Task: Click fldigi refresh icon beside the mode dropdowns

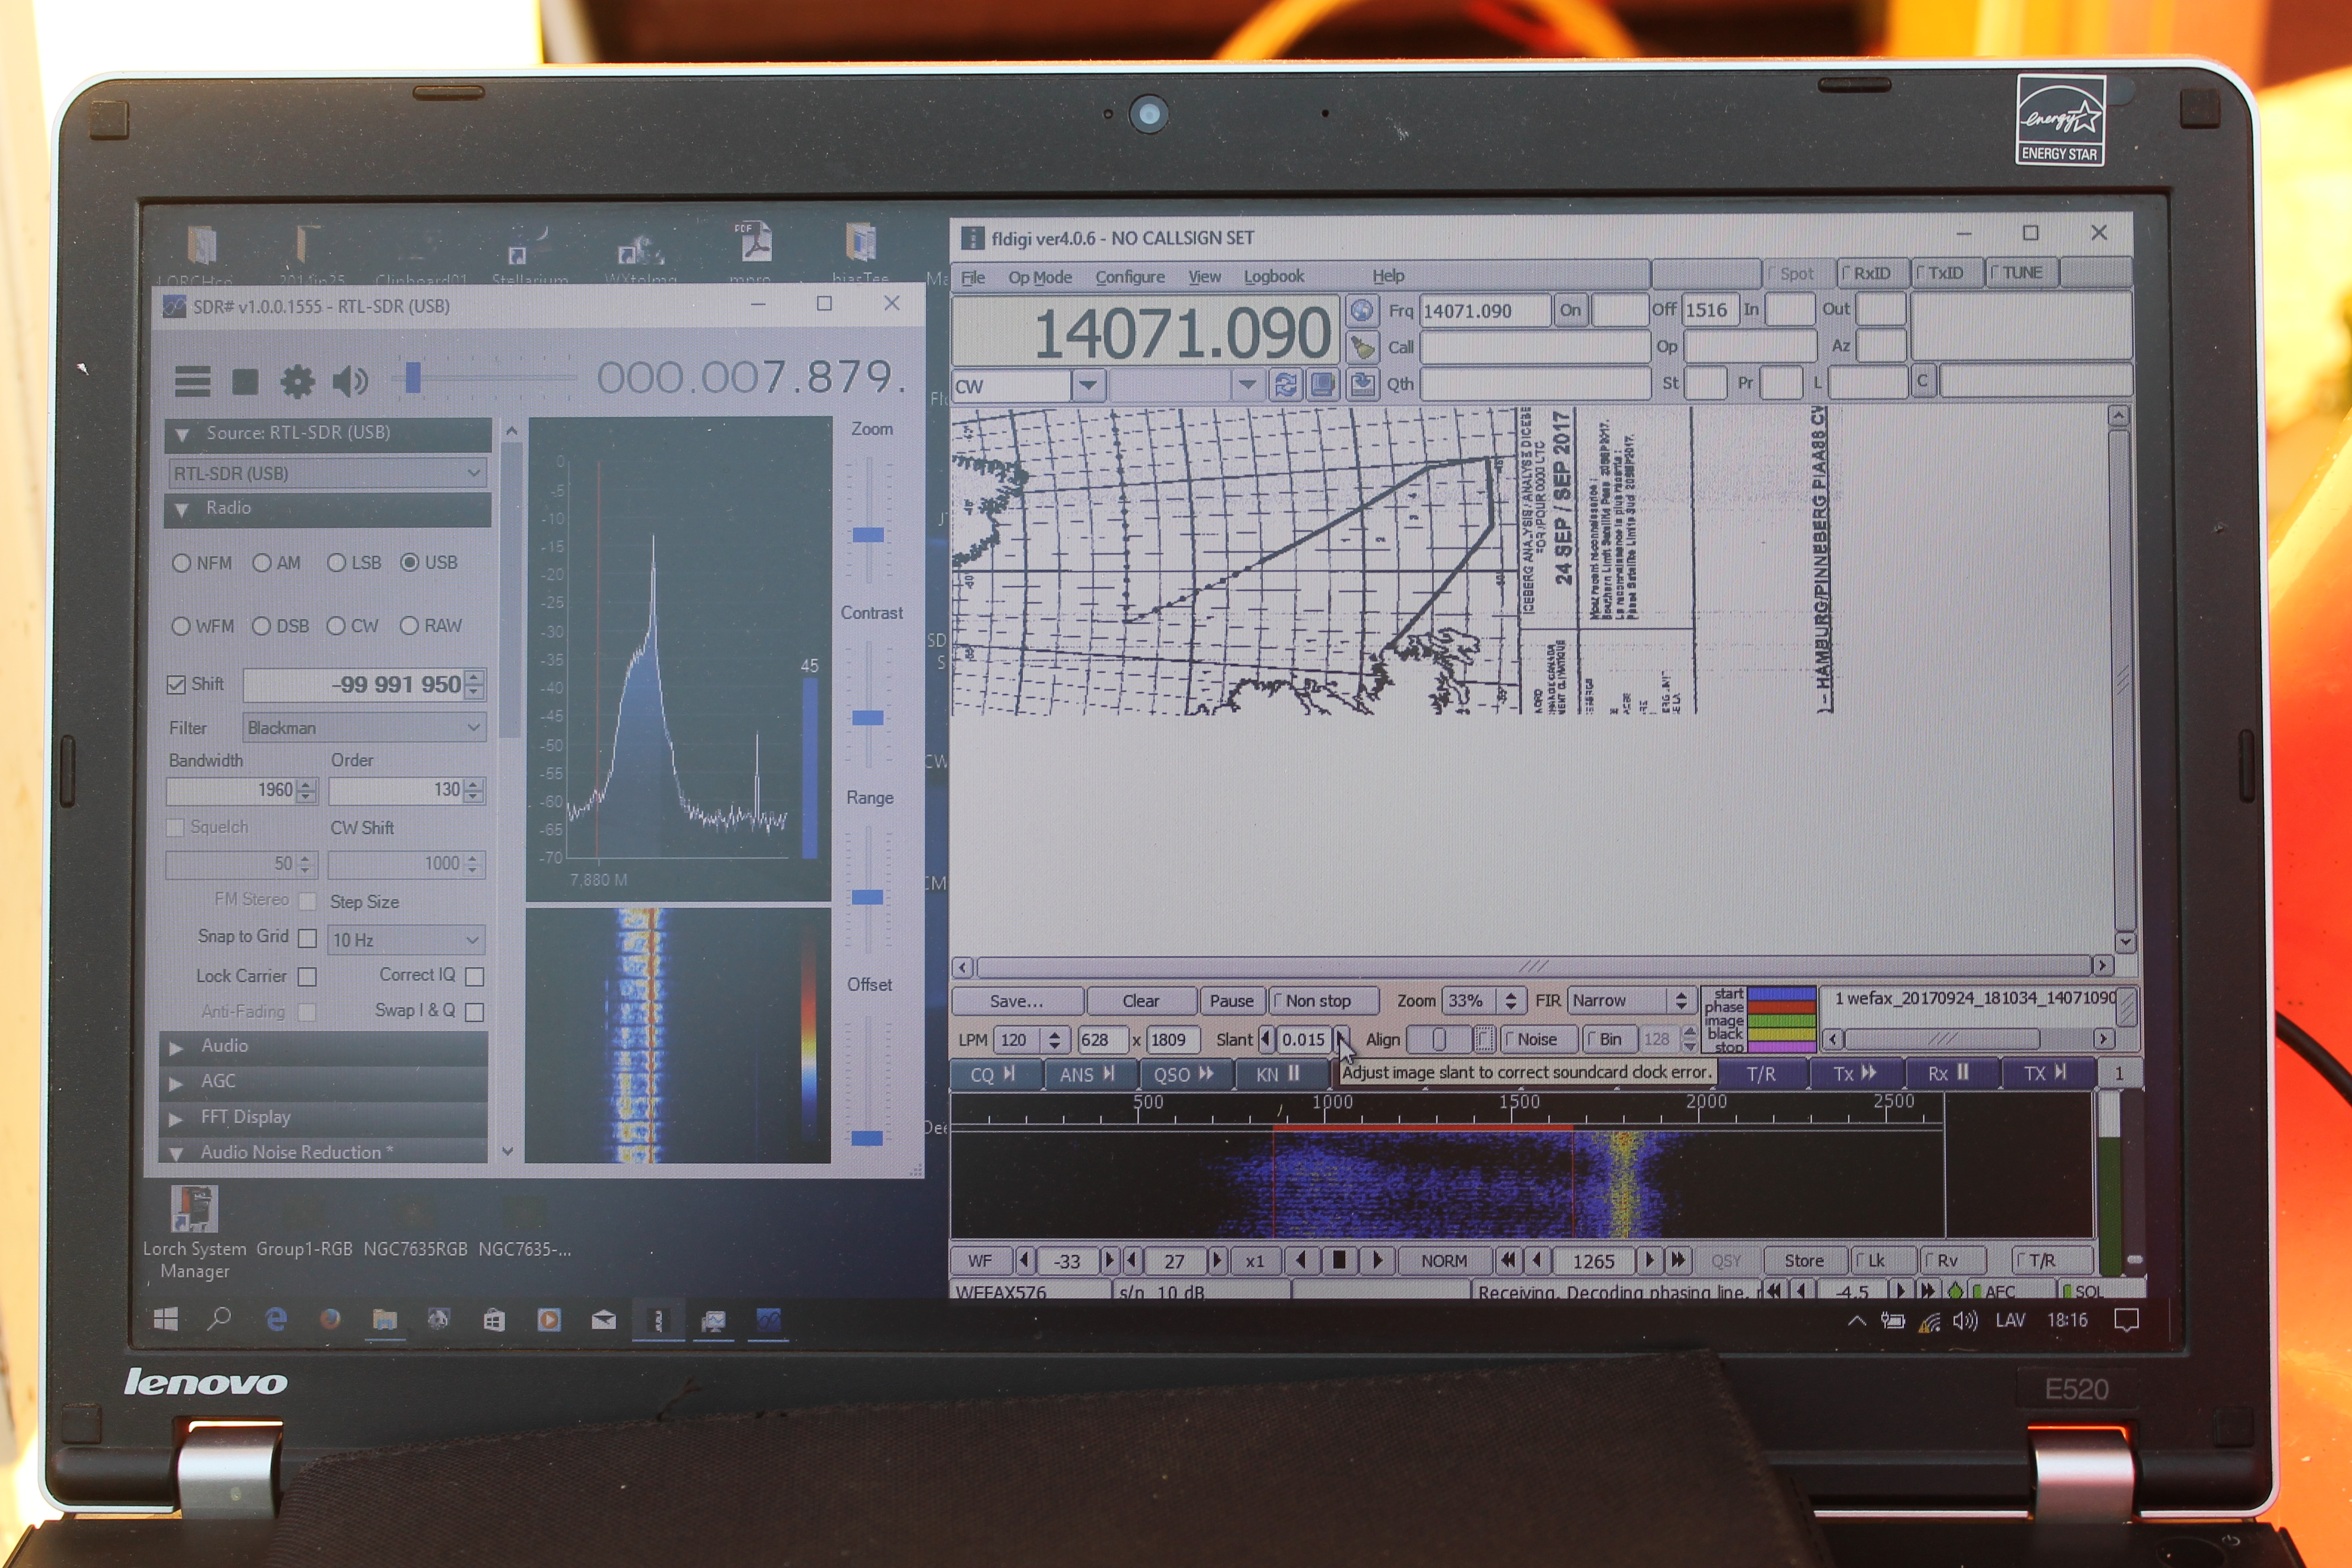Action: (x=1286, y=385)
